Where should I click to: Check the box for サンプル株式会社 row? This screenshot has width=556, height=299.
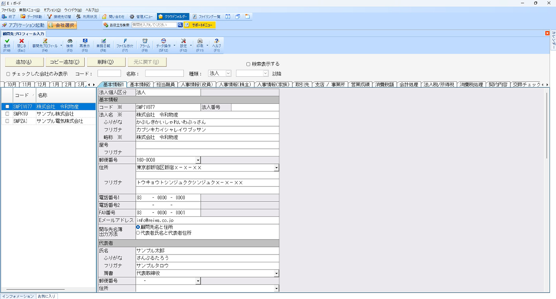pos(7,114)
